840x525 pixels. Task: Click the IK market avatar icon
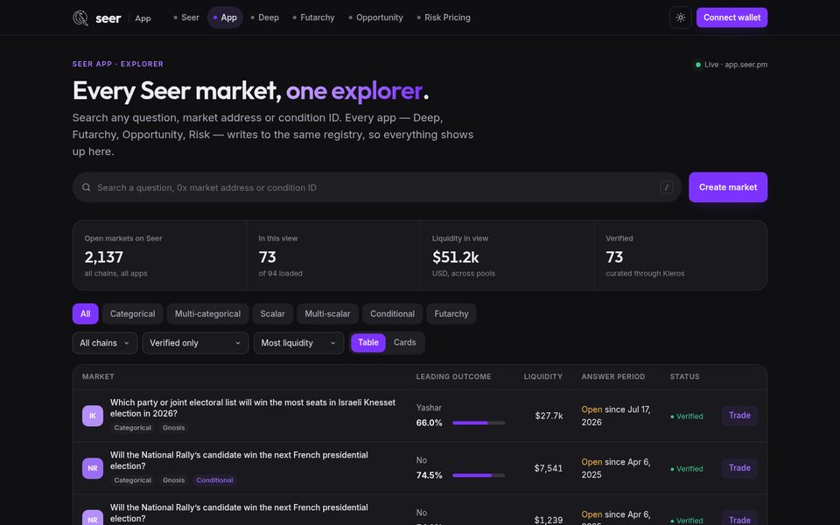tap(93, 416)
